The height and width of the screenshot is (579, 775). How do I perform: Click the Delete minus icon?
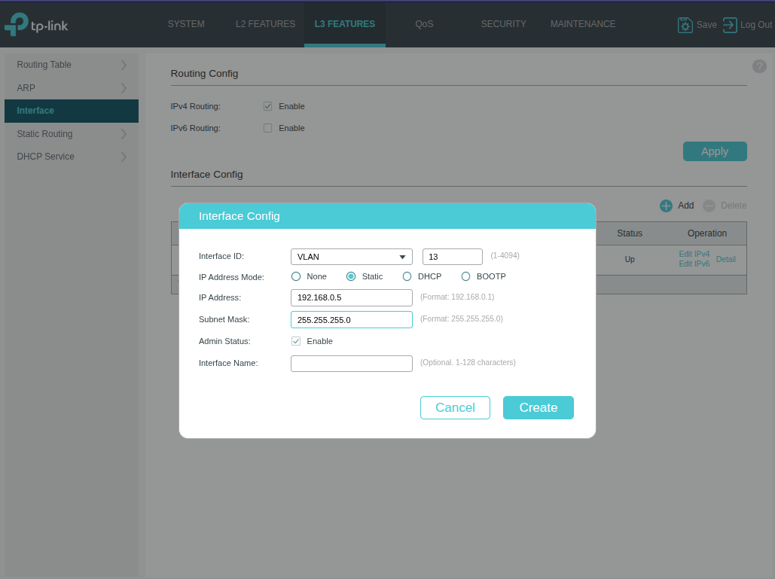[709, 206]
